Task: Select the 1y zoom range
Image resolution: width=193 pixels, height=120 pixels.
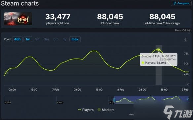Action: pyautogui.click(x=65, y=39)
